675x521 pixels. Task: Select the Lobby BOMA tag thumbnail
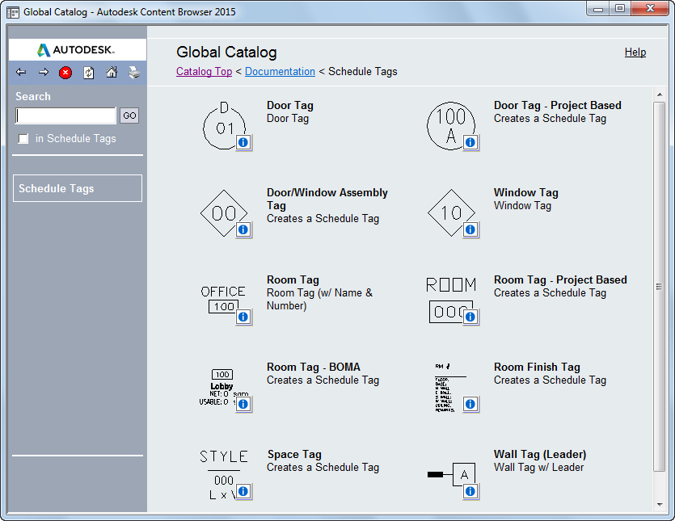point(222,387)
